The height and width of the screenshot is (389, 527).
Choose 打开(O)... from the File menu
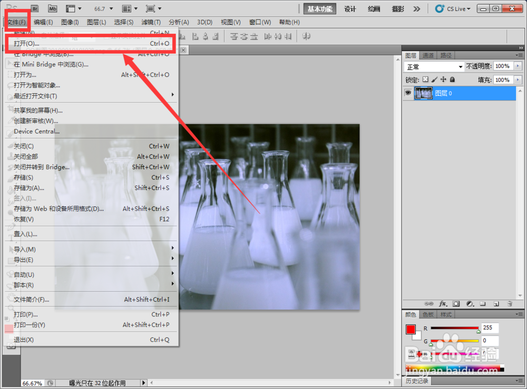pos(32,44)
